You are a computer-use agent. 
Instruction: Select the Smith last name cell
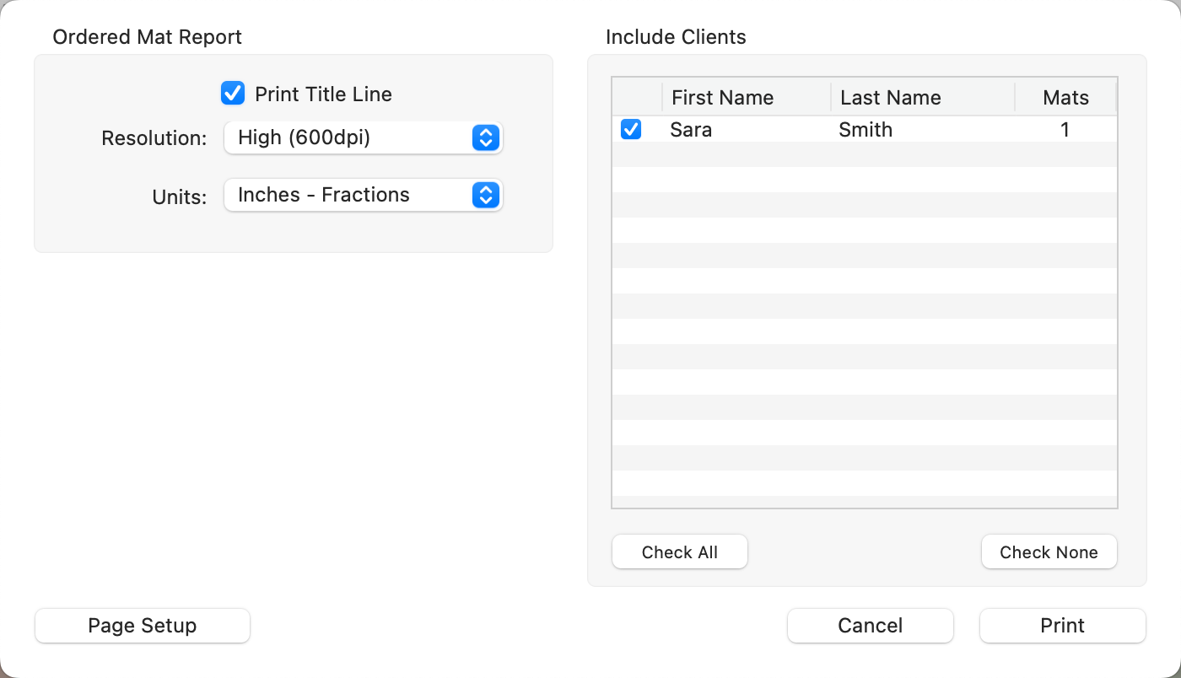click(x=866, y=130)
